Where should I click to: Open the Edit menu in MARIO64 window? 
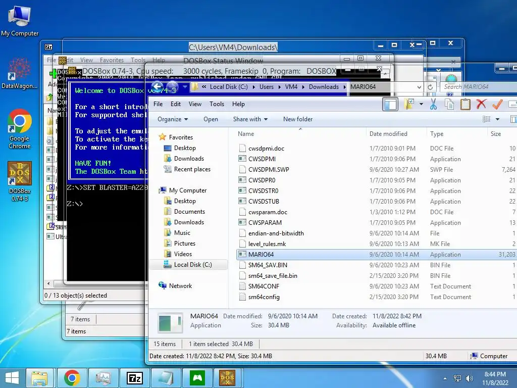coord(175,104)
